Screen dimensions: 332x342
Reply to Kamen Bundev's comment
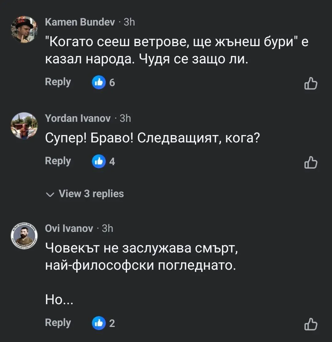pos(58,82)
